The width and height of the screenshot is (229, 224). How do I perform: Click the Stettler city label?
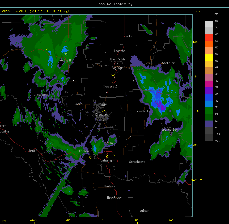tap(168, 63)
